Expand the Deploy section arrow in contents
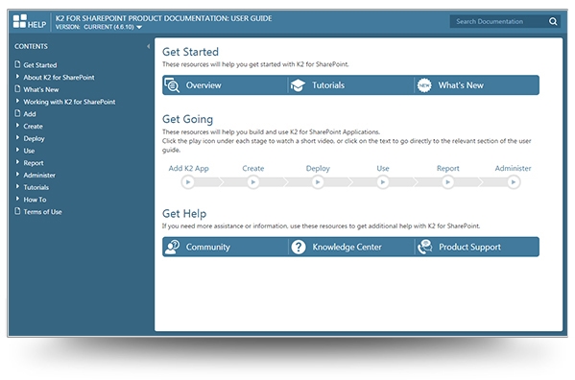Screen dimensions: 575x380 coord(17,137)
